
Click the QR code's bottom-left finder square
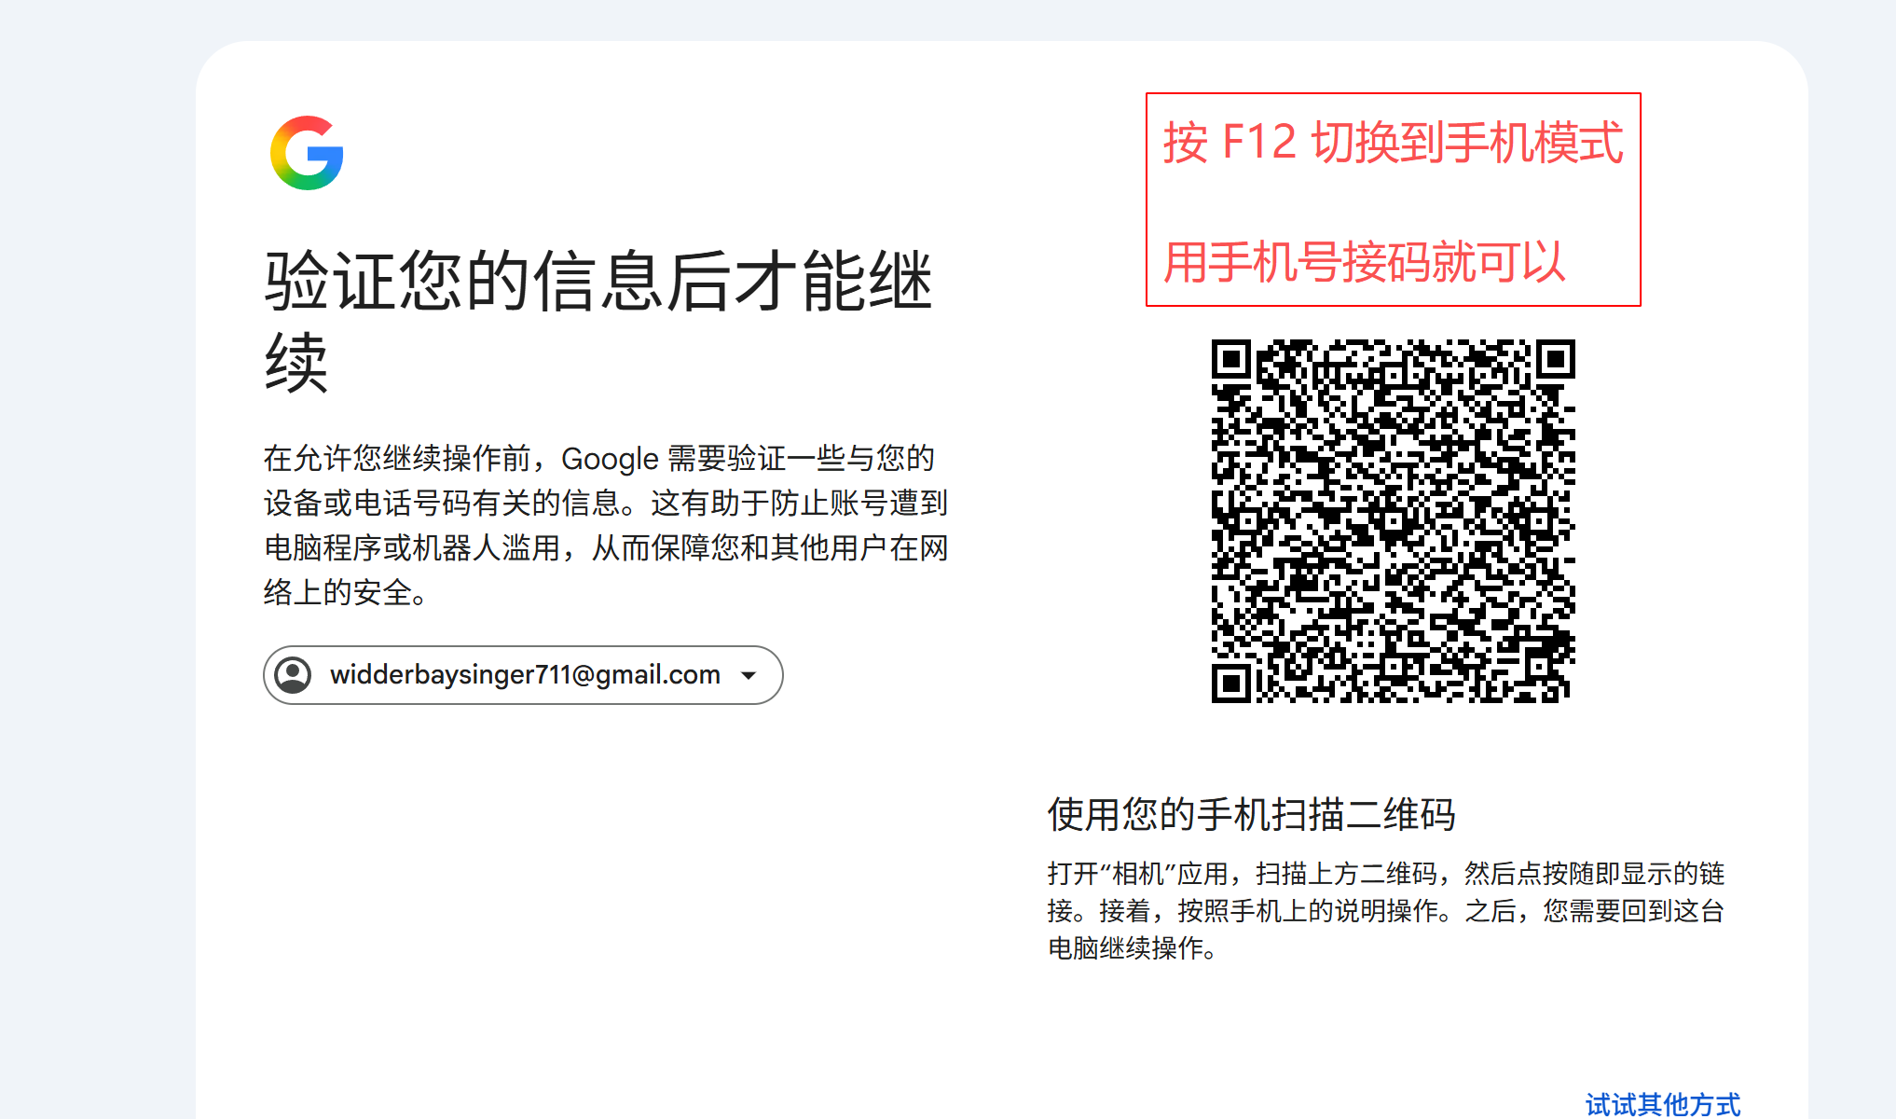click(1230, 684)
